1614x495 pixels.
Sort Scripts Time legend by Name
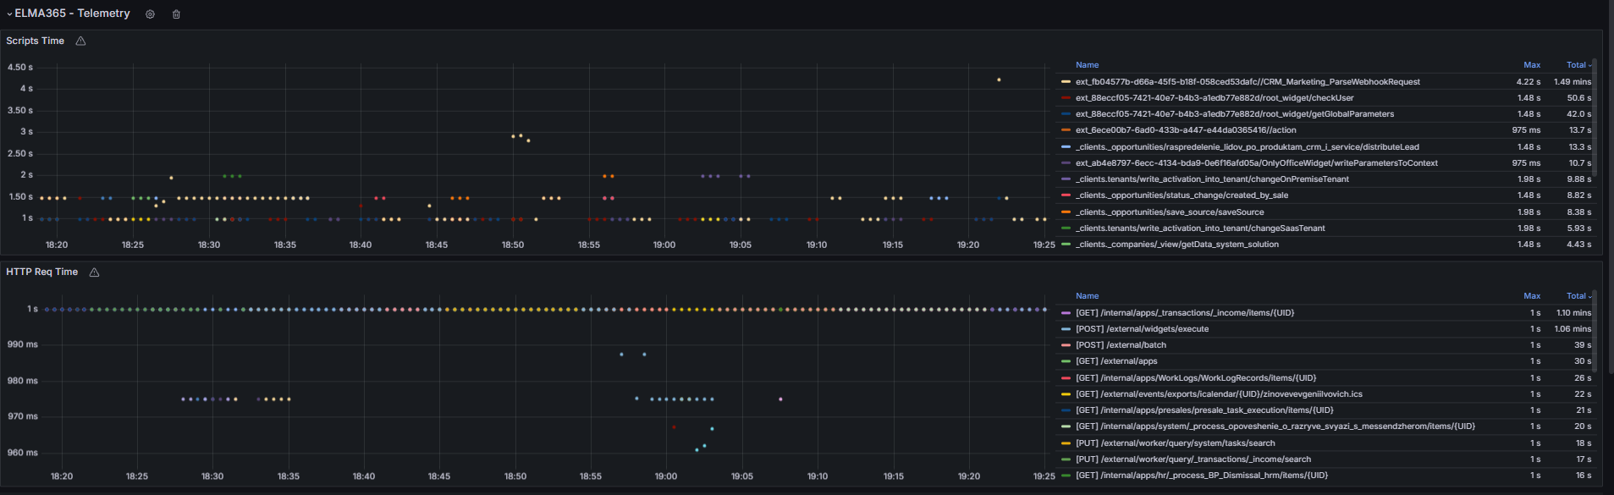1087,64
